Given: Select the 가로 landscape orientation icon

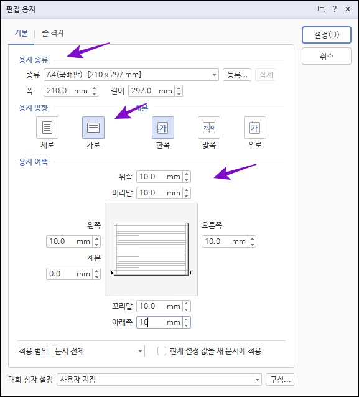Looking at the screenshot, I should tap(93, 128).
